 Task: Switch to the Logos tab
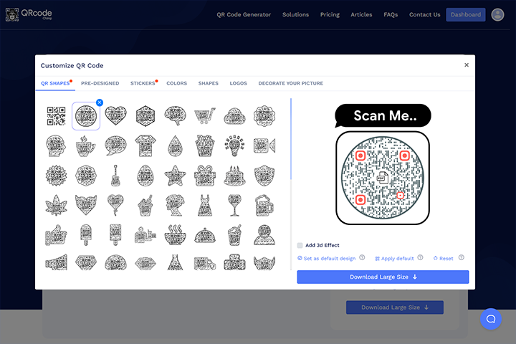point(238,83)
